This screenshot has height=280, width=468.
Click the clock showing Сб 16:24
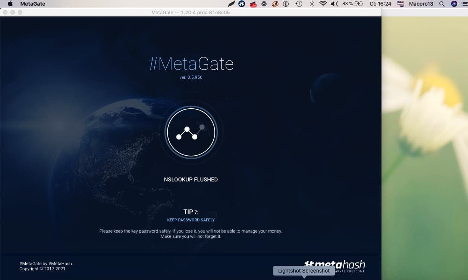pyautogui.click(x=380, y=4)
